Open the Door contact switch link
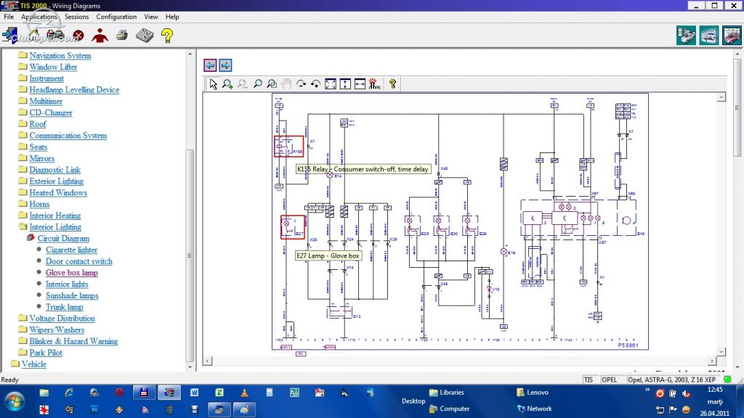This screenshot has width=744, height=418. pos(78,261)
